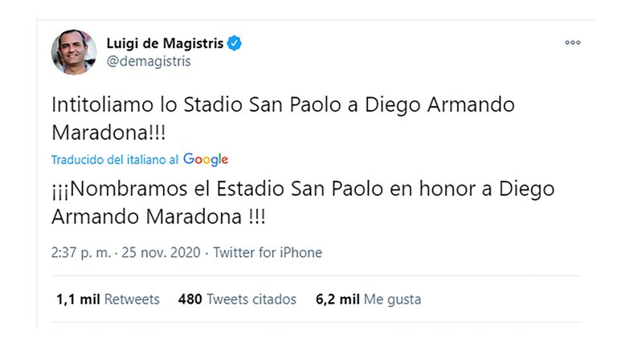Viewport: 617px width, 347px height.
Task: Open the Luigi de Magistris display name
Action: tap(165, 43)
